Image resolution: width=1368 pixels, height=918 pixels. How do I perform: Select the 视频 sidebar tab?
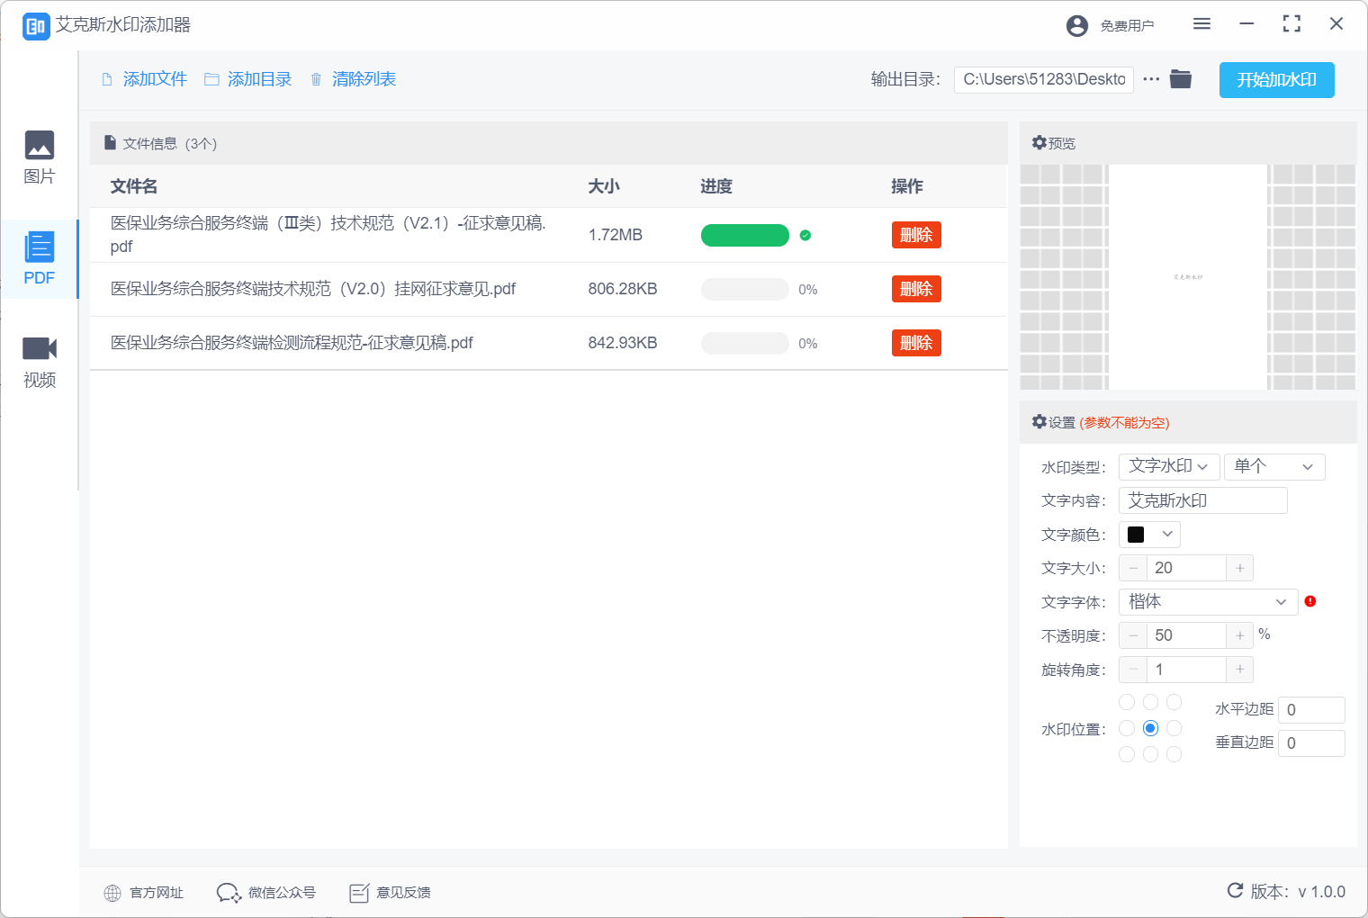click(40, 361)
